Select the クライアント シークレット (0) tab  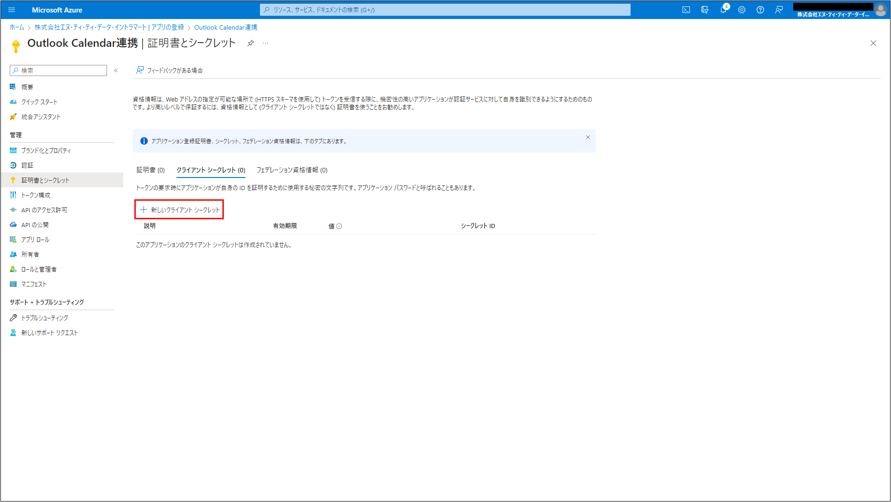point(211,170)
